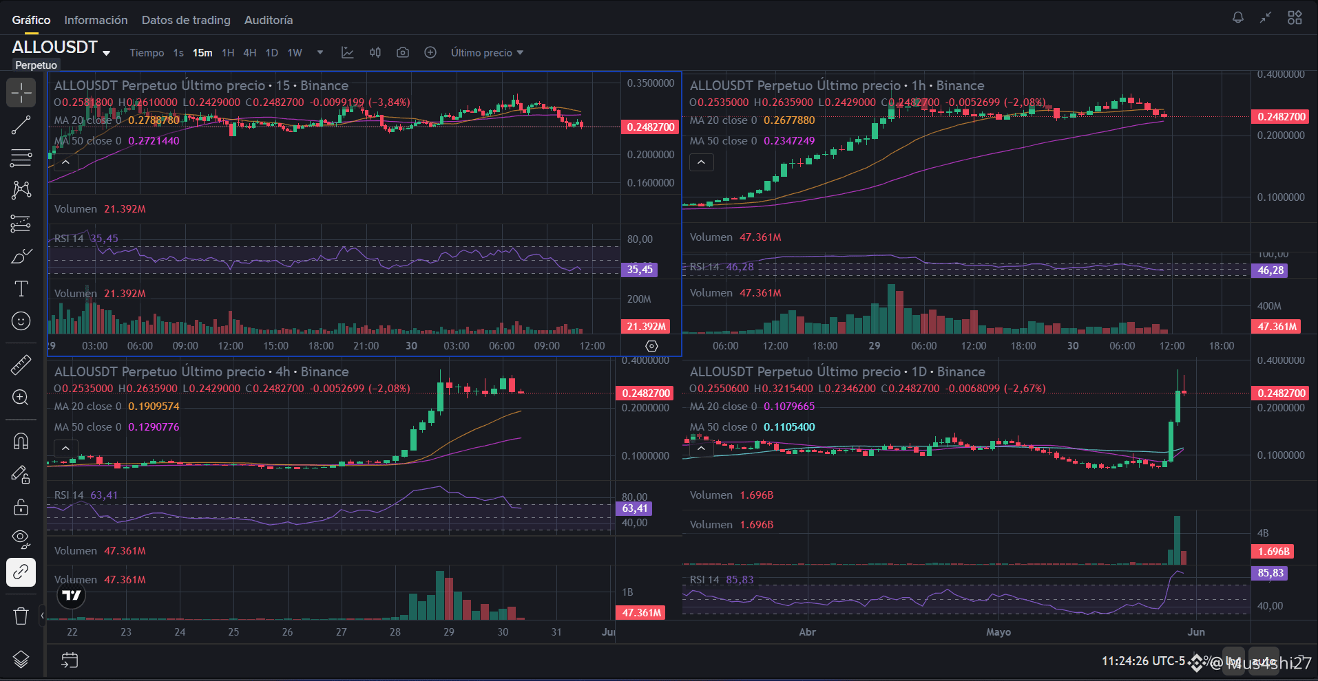
Task: Collapse the legend on the 15m chart
Action: tap(65, 162)
